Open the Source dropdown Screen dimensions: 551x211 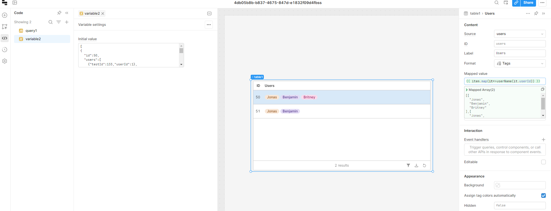[x=519, y=34]
